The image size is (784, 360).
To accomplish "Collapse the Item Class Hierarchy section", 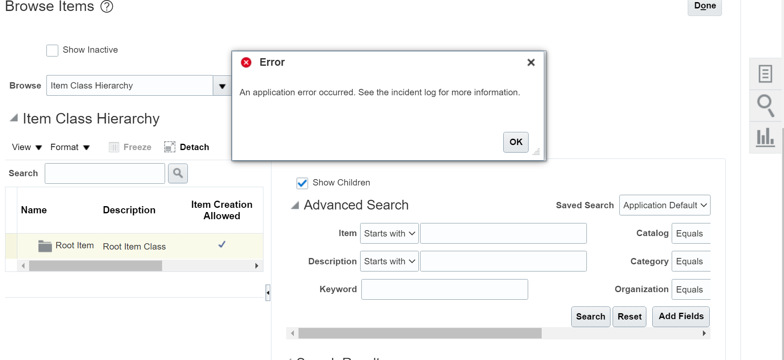I will point(14,118).
